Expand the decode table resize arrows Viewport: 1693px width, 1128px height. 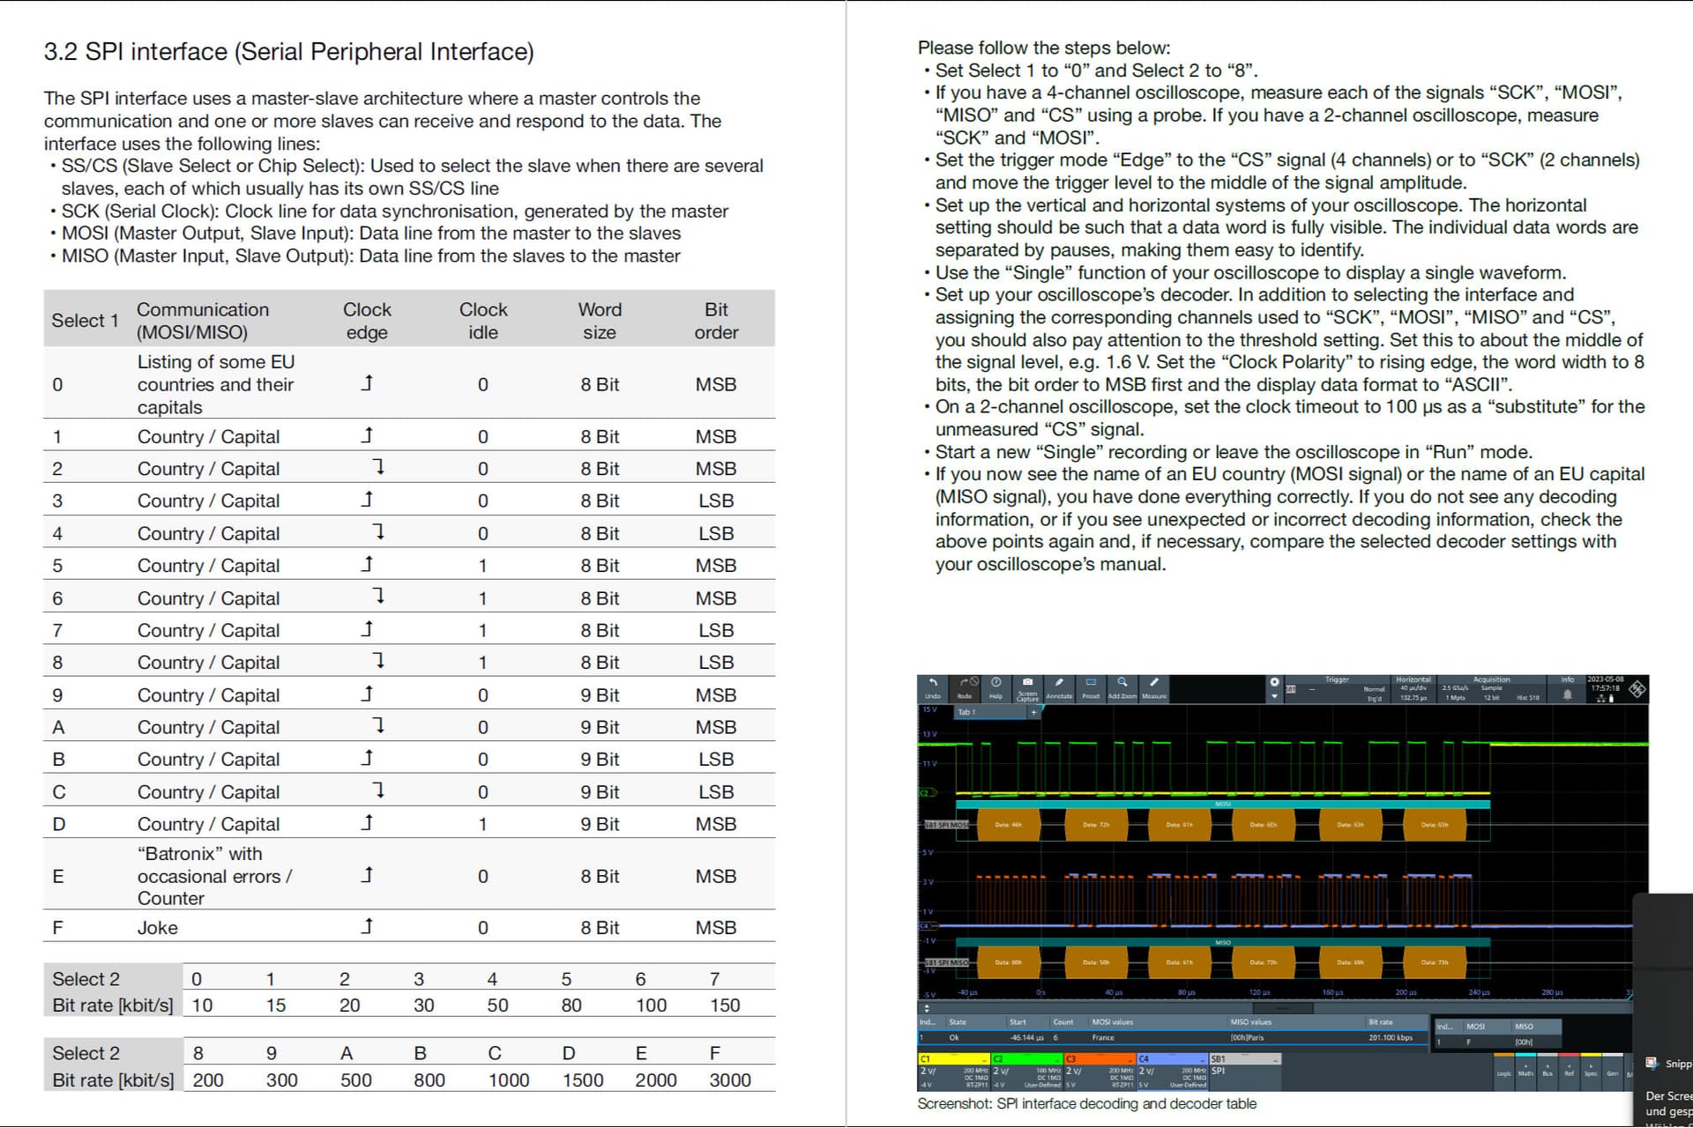[x=926, y=1008]
